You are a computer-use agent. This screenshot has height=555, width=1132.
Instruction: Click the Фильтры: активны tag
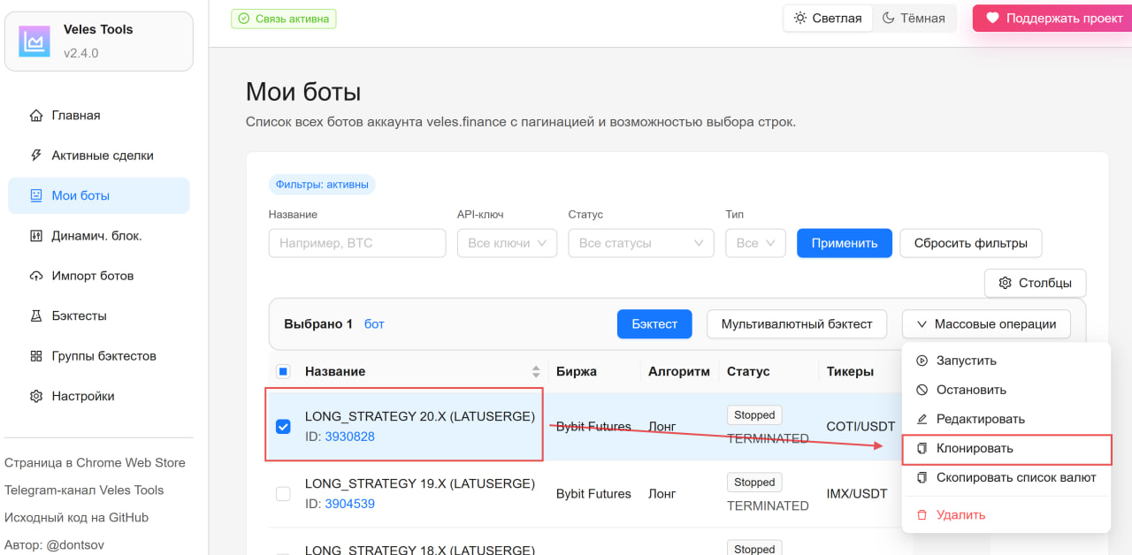coord(322,185)
